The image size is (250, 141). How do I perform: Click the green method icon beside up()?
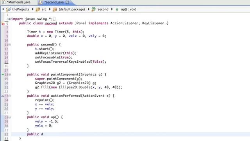click(117, 9)
